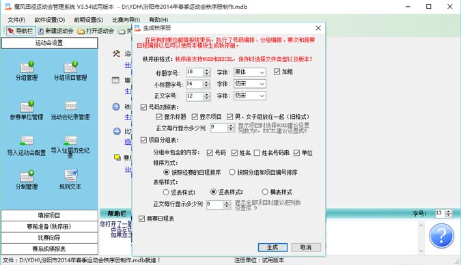This screenshot has width=461, height=265.
Task: Click the blue help question mark icon
Action: (x=441, y=236)
